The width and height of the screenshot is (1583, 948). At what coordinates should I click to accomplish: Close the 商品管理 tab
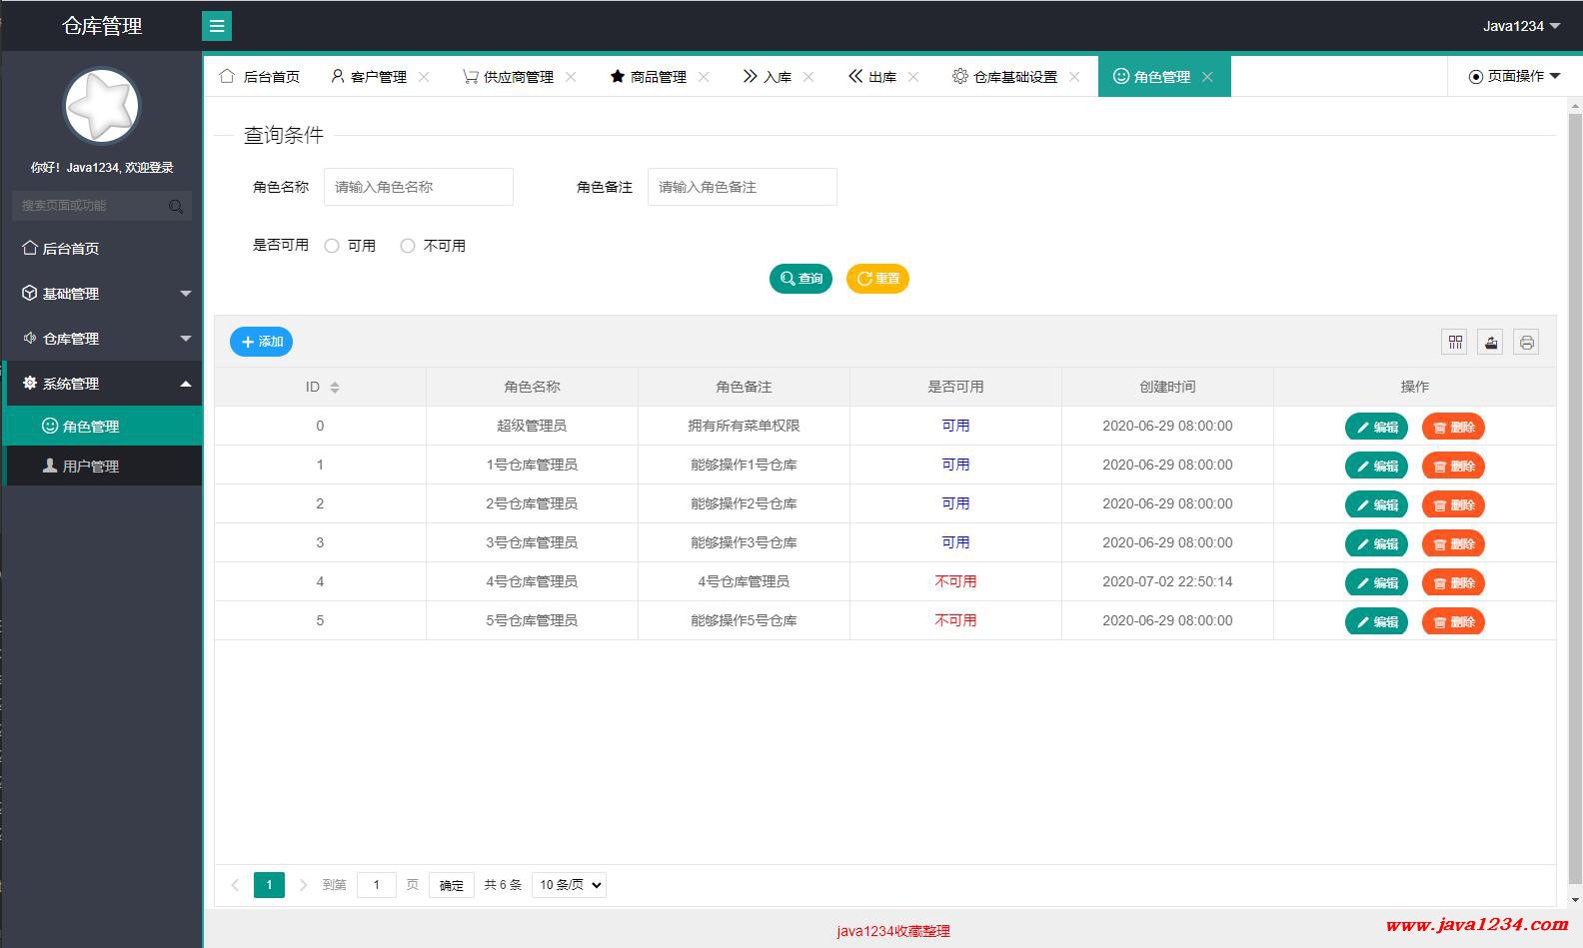704,77
